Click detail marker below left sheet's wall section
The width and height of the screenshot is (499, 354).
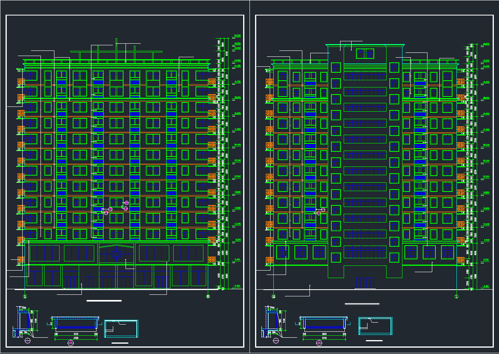click(27, 340)
